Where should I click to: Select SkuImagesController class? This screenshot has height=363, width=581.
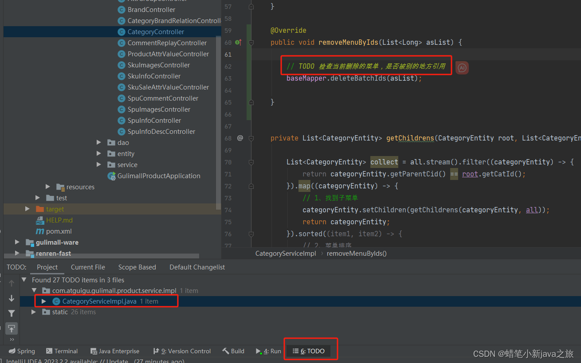pos(158,65)
